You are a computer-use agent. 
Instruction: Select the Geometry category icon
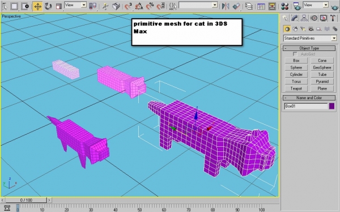pyautogui.click(x=287, y=29)
